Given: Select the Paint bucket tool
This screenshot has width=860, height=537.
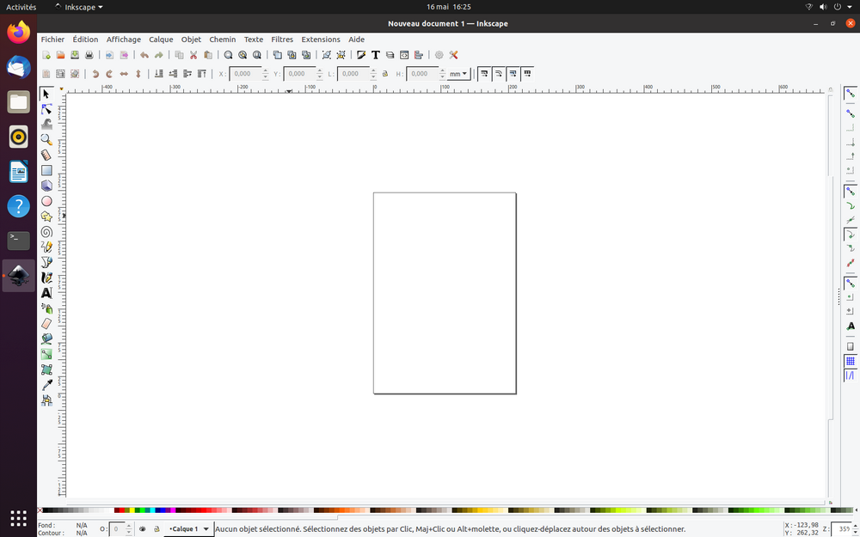Looking at the screenshot, I should click(46, 339).
